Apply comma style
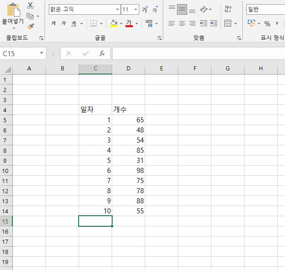285x270 pixels. (277, 23)
